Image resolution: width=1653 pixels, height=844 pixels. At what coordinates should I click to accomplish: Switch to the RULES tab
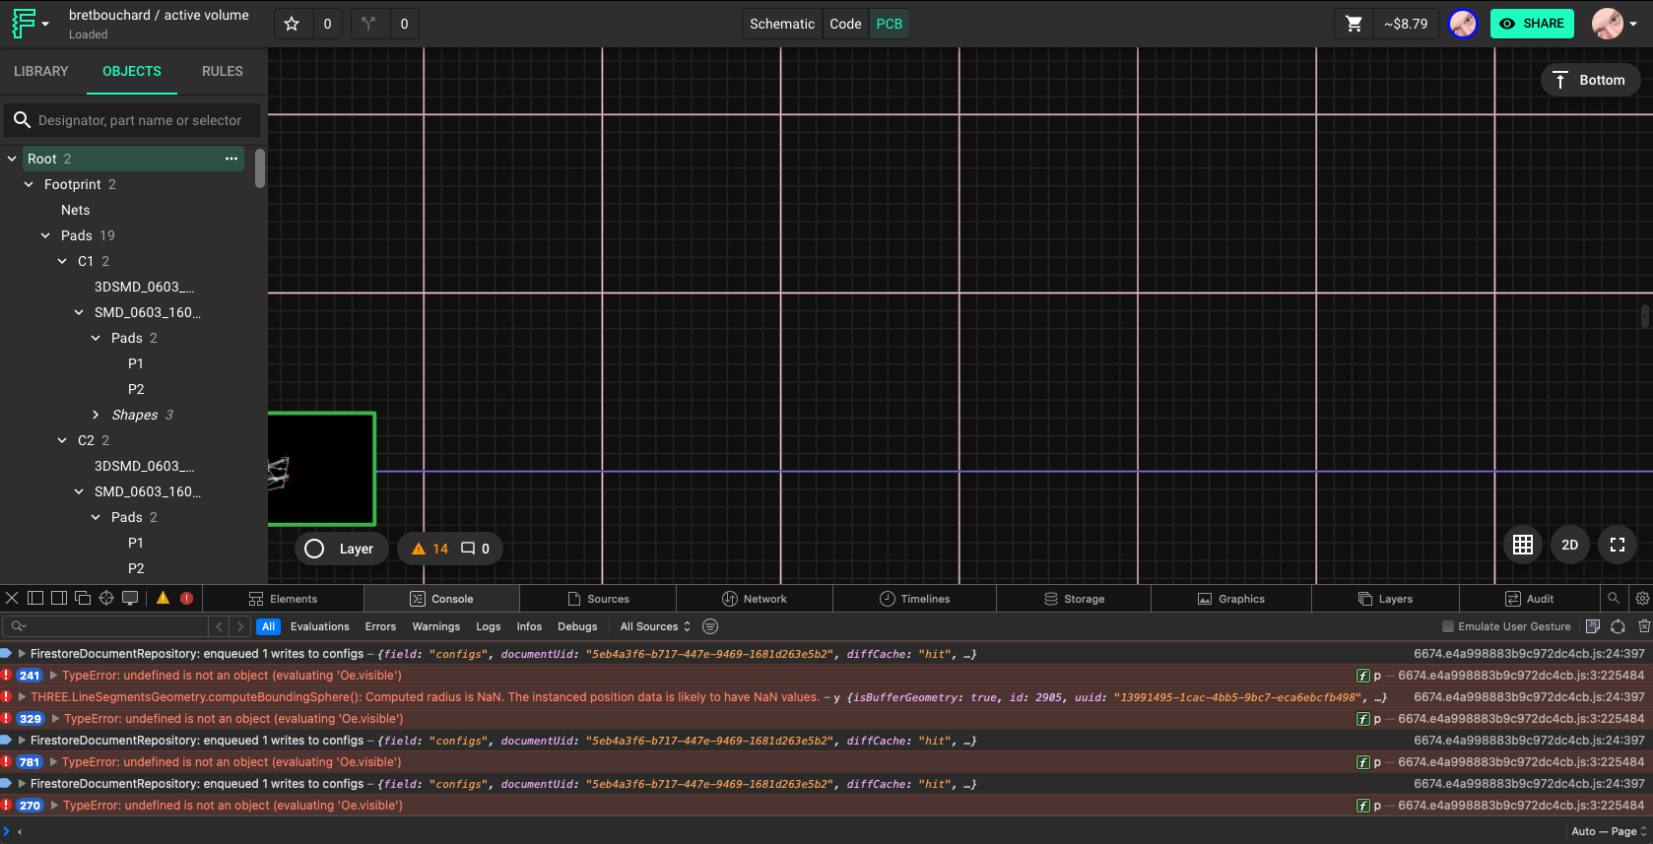click(223, 71)
